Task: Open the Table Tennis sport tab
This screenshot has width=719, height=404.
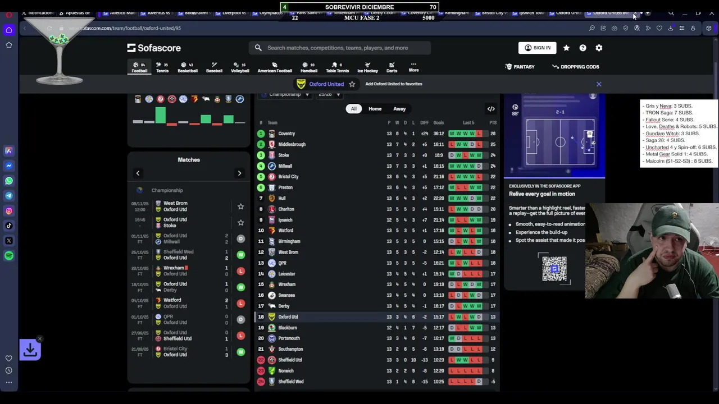Action: point(337,67)
